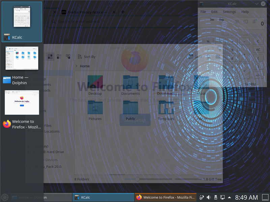Image resolution: width=270 pixels, height=202 pixels.
Task: Expand the hidden system tray icons arrow
Action: pyautogui.click(x=230, y=197)
